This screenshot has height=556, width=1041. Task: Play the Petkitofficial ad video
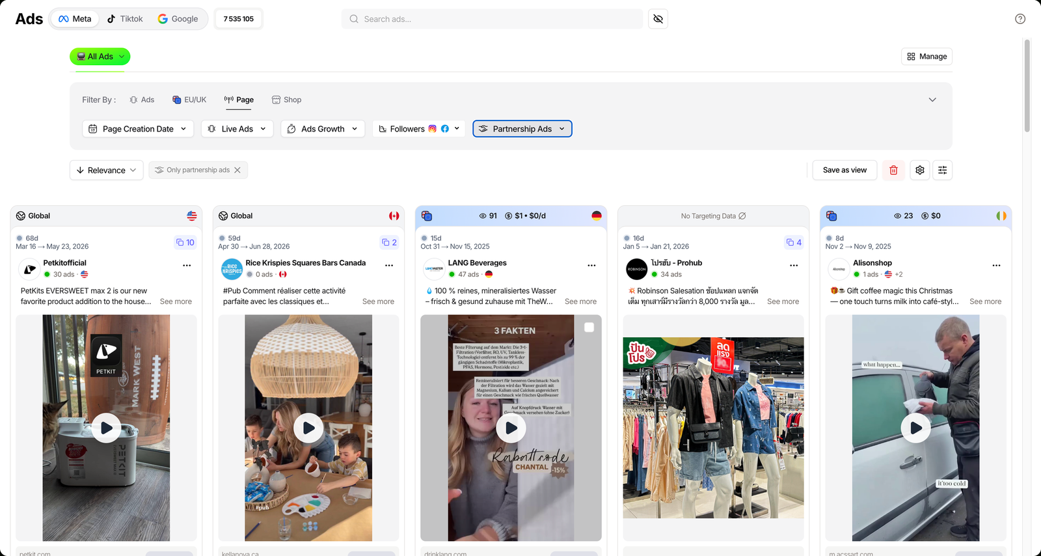[x=106, y=428]
